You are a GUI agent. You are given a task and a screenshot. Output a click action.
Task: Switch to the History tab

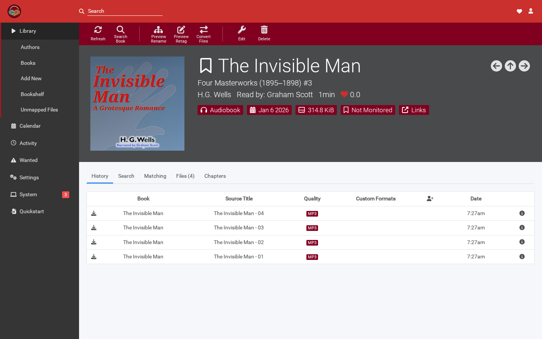point(100,176)
